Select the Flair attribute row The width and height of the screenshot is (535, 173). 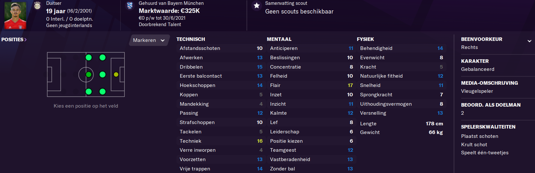(x=311, y=85)
